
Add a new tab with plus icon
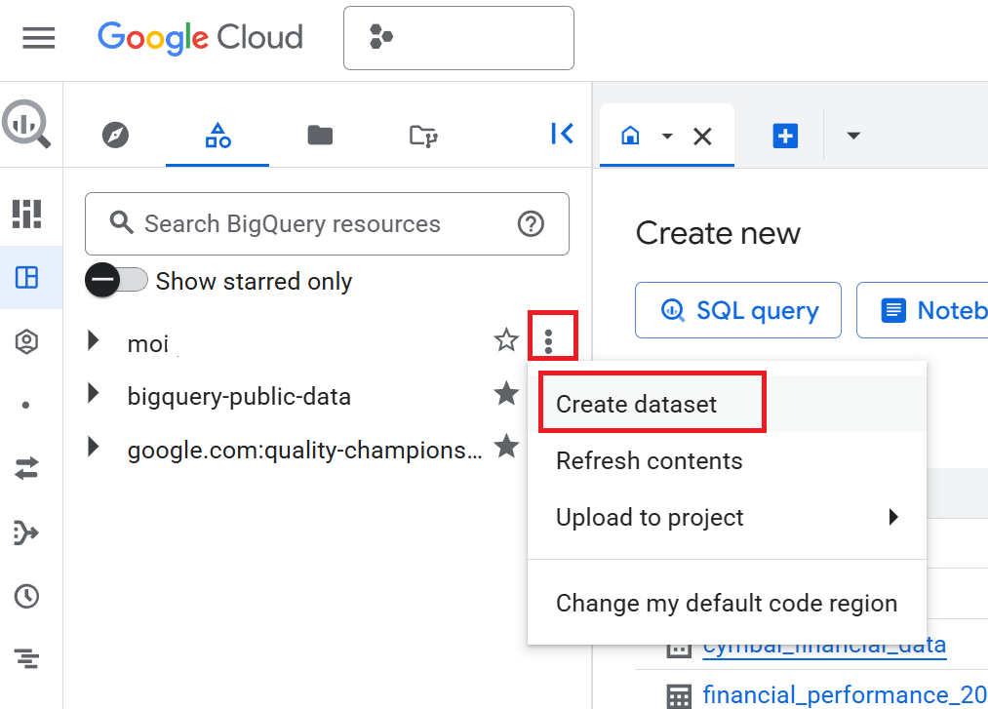pyautogui.click(x=785, y=136)
